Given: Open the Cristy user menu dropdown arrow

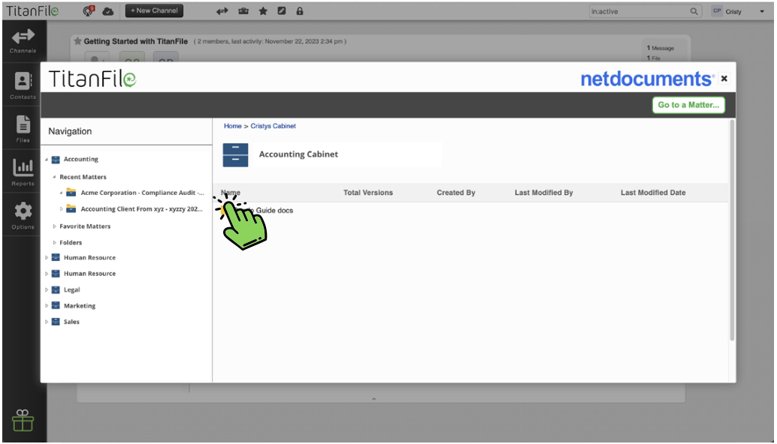Looking at the screenshot, I should point(762,11).
